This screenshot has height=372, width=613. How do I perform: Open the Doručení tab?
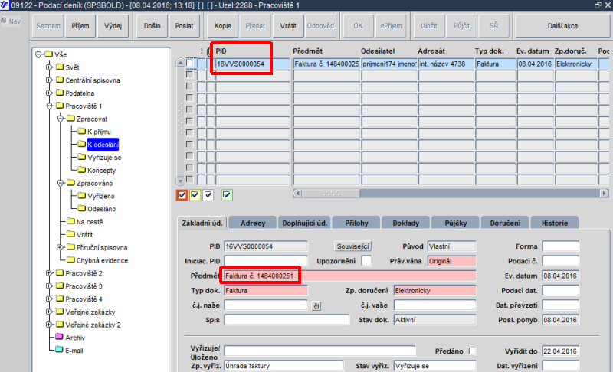[505, 223]
